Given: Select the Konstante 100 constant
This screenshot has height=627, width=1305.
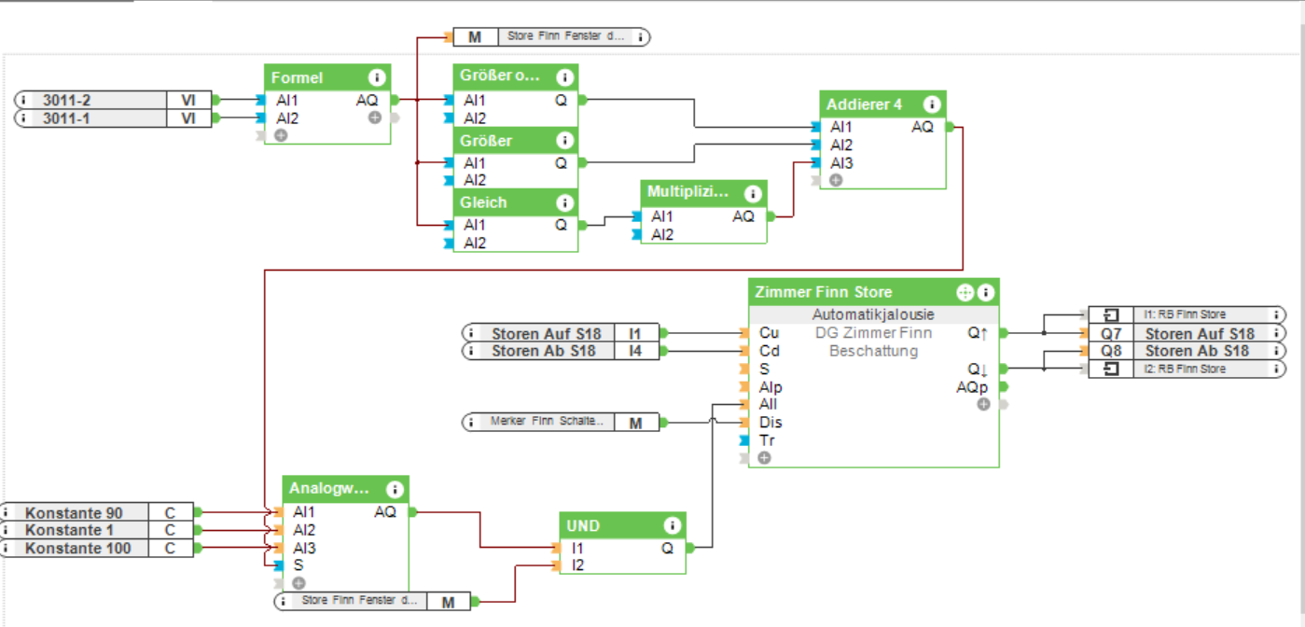Looking at the screenshot, I should (x=97, y=549).
